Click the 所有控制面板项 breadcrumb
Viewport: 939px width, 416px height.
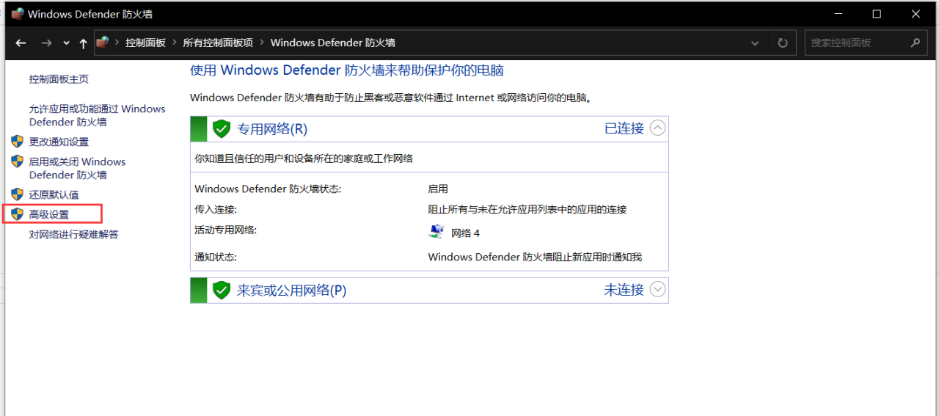point(218,43)
